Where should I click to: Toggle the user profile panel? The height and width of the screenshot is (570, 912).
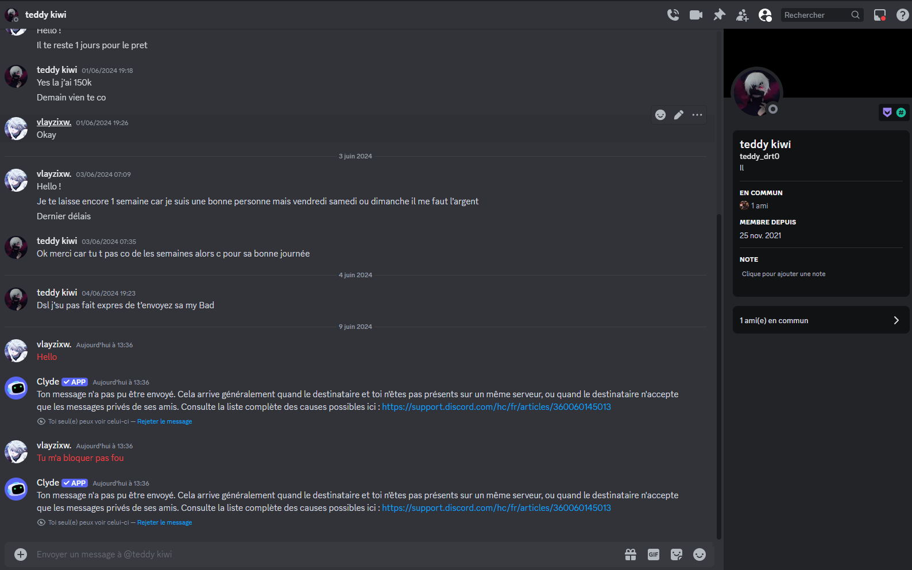[765, 15]
